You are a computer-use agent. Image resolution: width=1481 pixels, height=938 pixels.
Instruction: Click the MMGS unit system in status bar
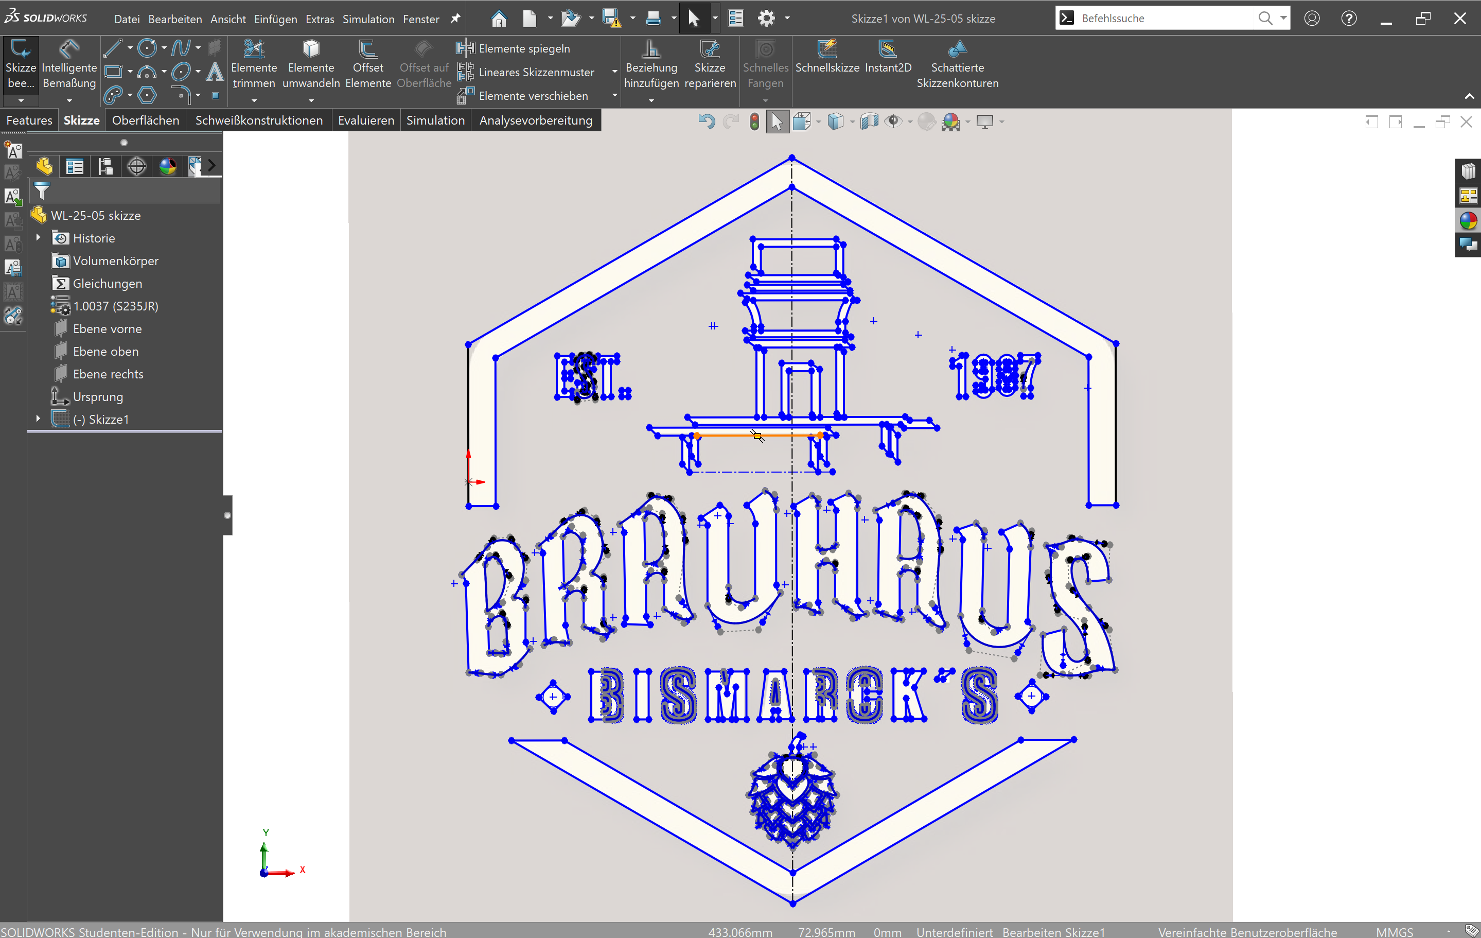pos(1395,932)
